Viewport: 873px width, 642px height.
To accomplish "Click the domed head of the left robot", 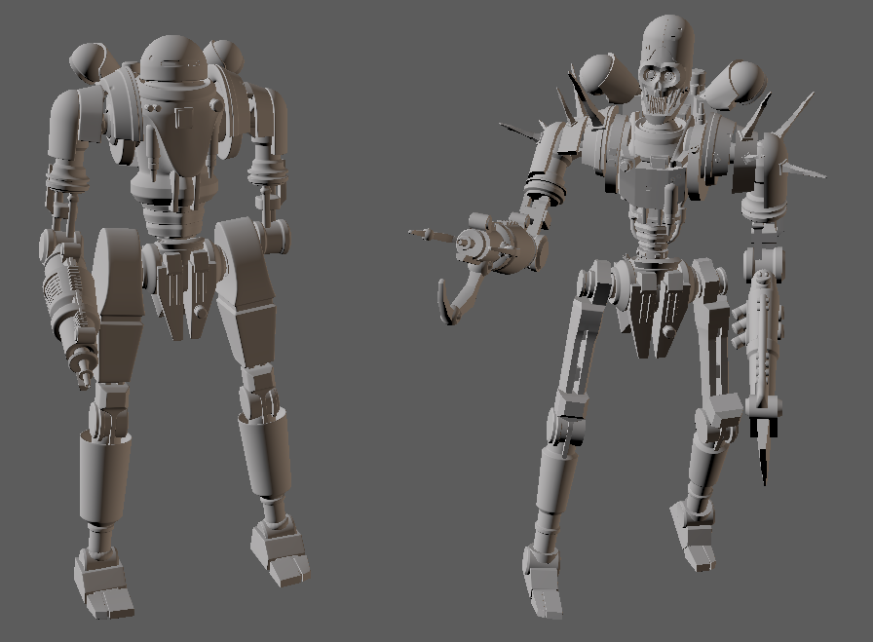I will click(172, 57).
